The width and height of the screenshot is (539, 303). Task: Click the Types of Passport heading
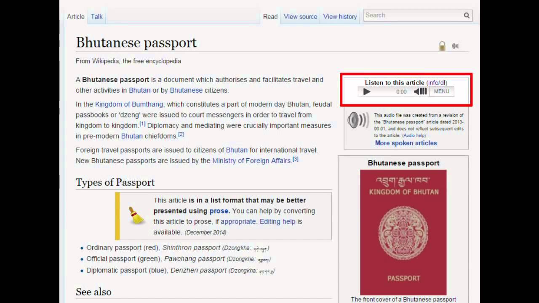click(115, 182)
